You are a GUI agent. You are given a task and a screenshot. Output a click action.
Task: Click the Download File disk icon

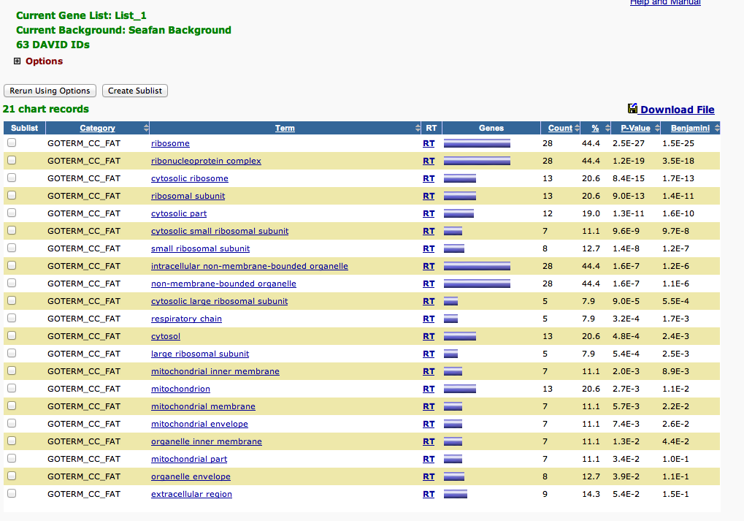[x=632, y=109]
